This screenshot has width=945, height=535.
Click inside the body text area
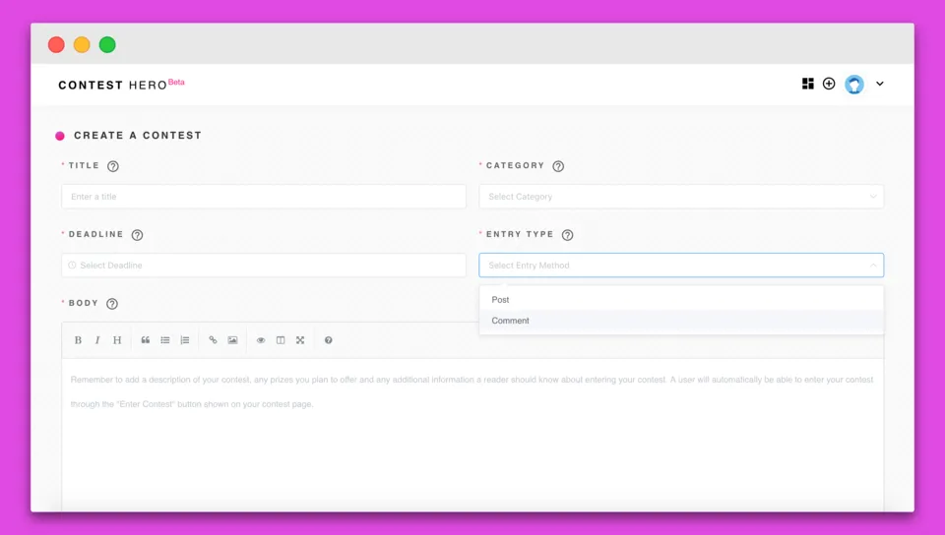[472, 435]
